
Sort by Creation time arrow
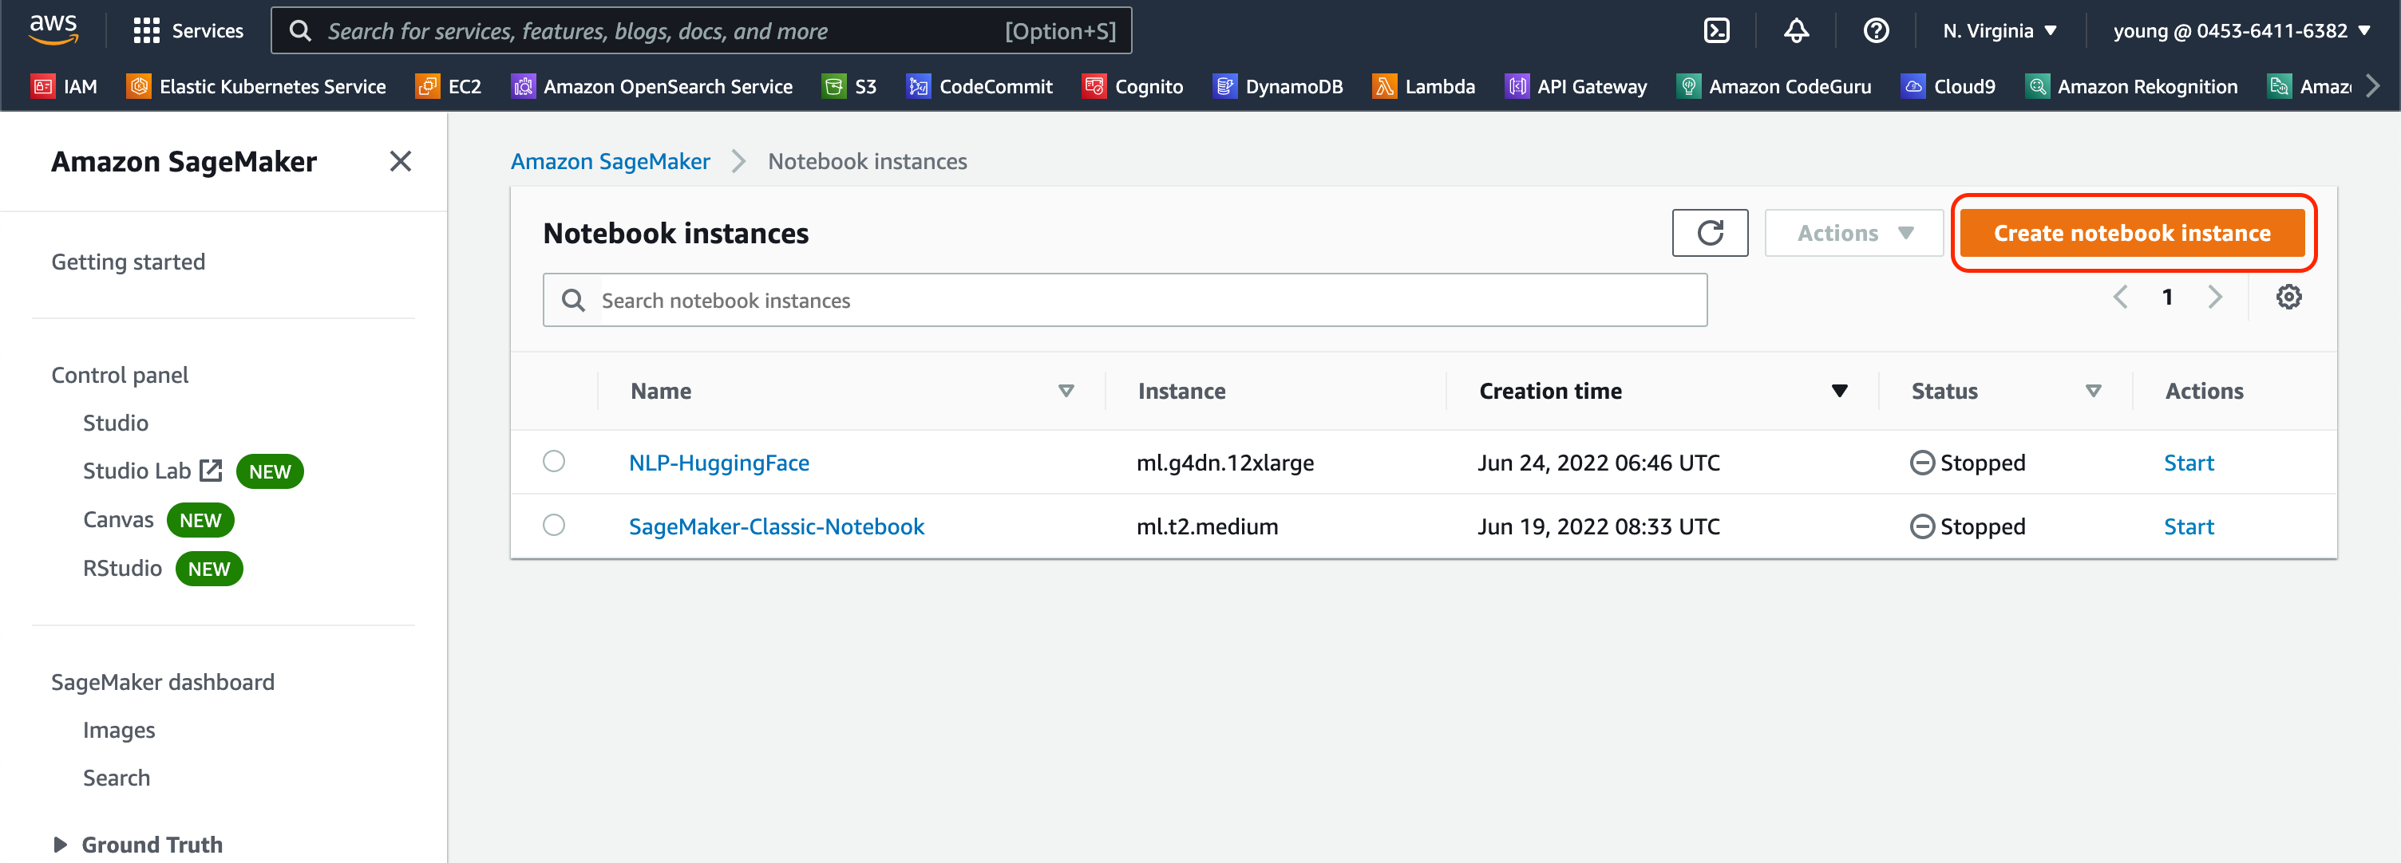(1839, 391)
